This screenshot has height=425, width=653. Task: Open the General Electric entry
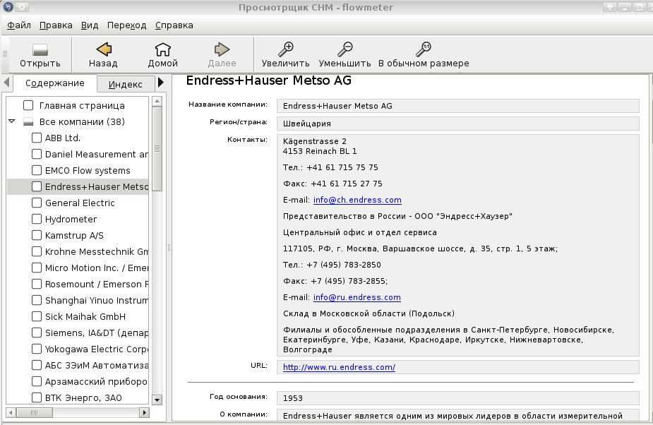(x=80, y=203)
